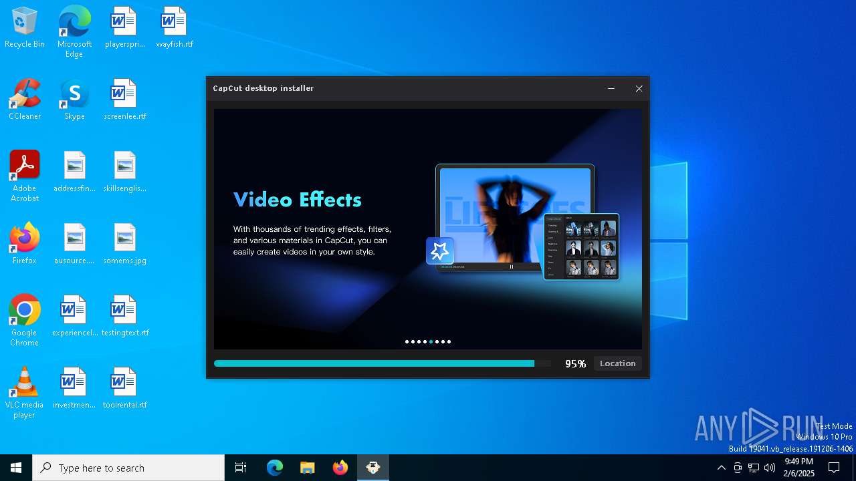Close the CapCut desktop installer window

click(639, 88)
